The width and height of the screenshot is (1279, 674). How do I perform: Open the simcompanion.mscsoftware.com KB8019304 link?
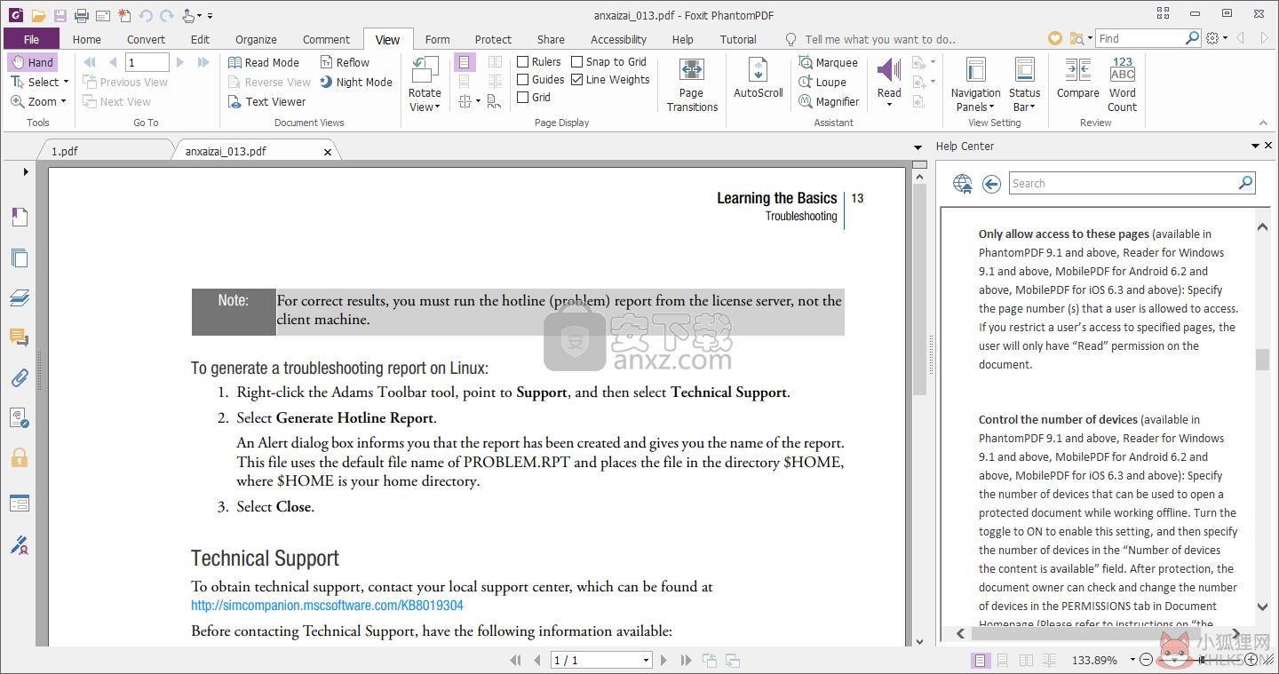coord(327,606)
